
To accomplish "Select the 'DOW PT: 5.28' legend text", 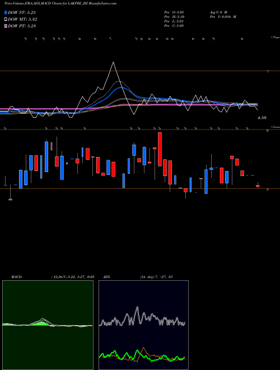I will point(22,26).
